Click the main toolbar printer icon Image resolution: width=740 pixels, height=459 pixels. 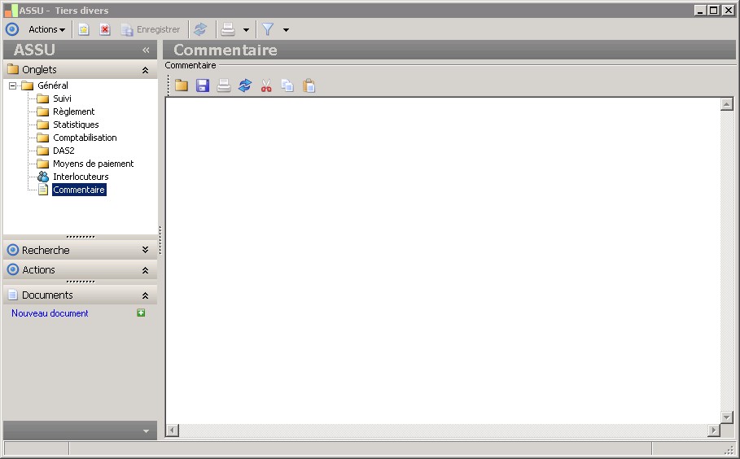point(228,29)
